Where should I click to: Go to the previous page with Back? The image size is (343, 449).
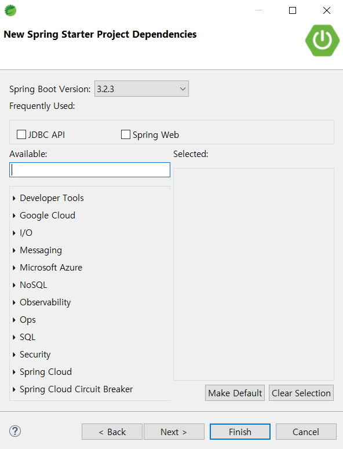pos(112,432)
